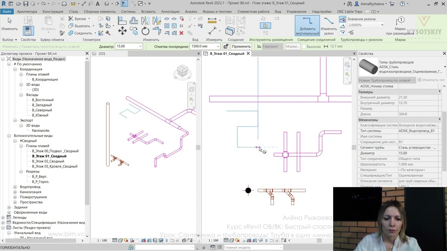This screenshot has height=251, width=447.
Task: Click the Slope Down icon
Action: [x=343, y=32]
